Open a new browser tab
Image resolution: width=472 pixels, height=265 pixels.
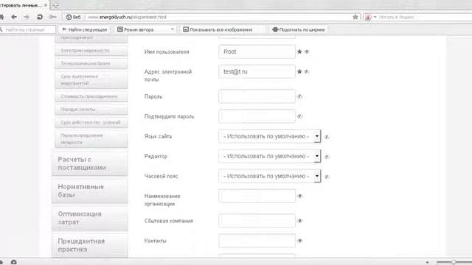point(56,5)
